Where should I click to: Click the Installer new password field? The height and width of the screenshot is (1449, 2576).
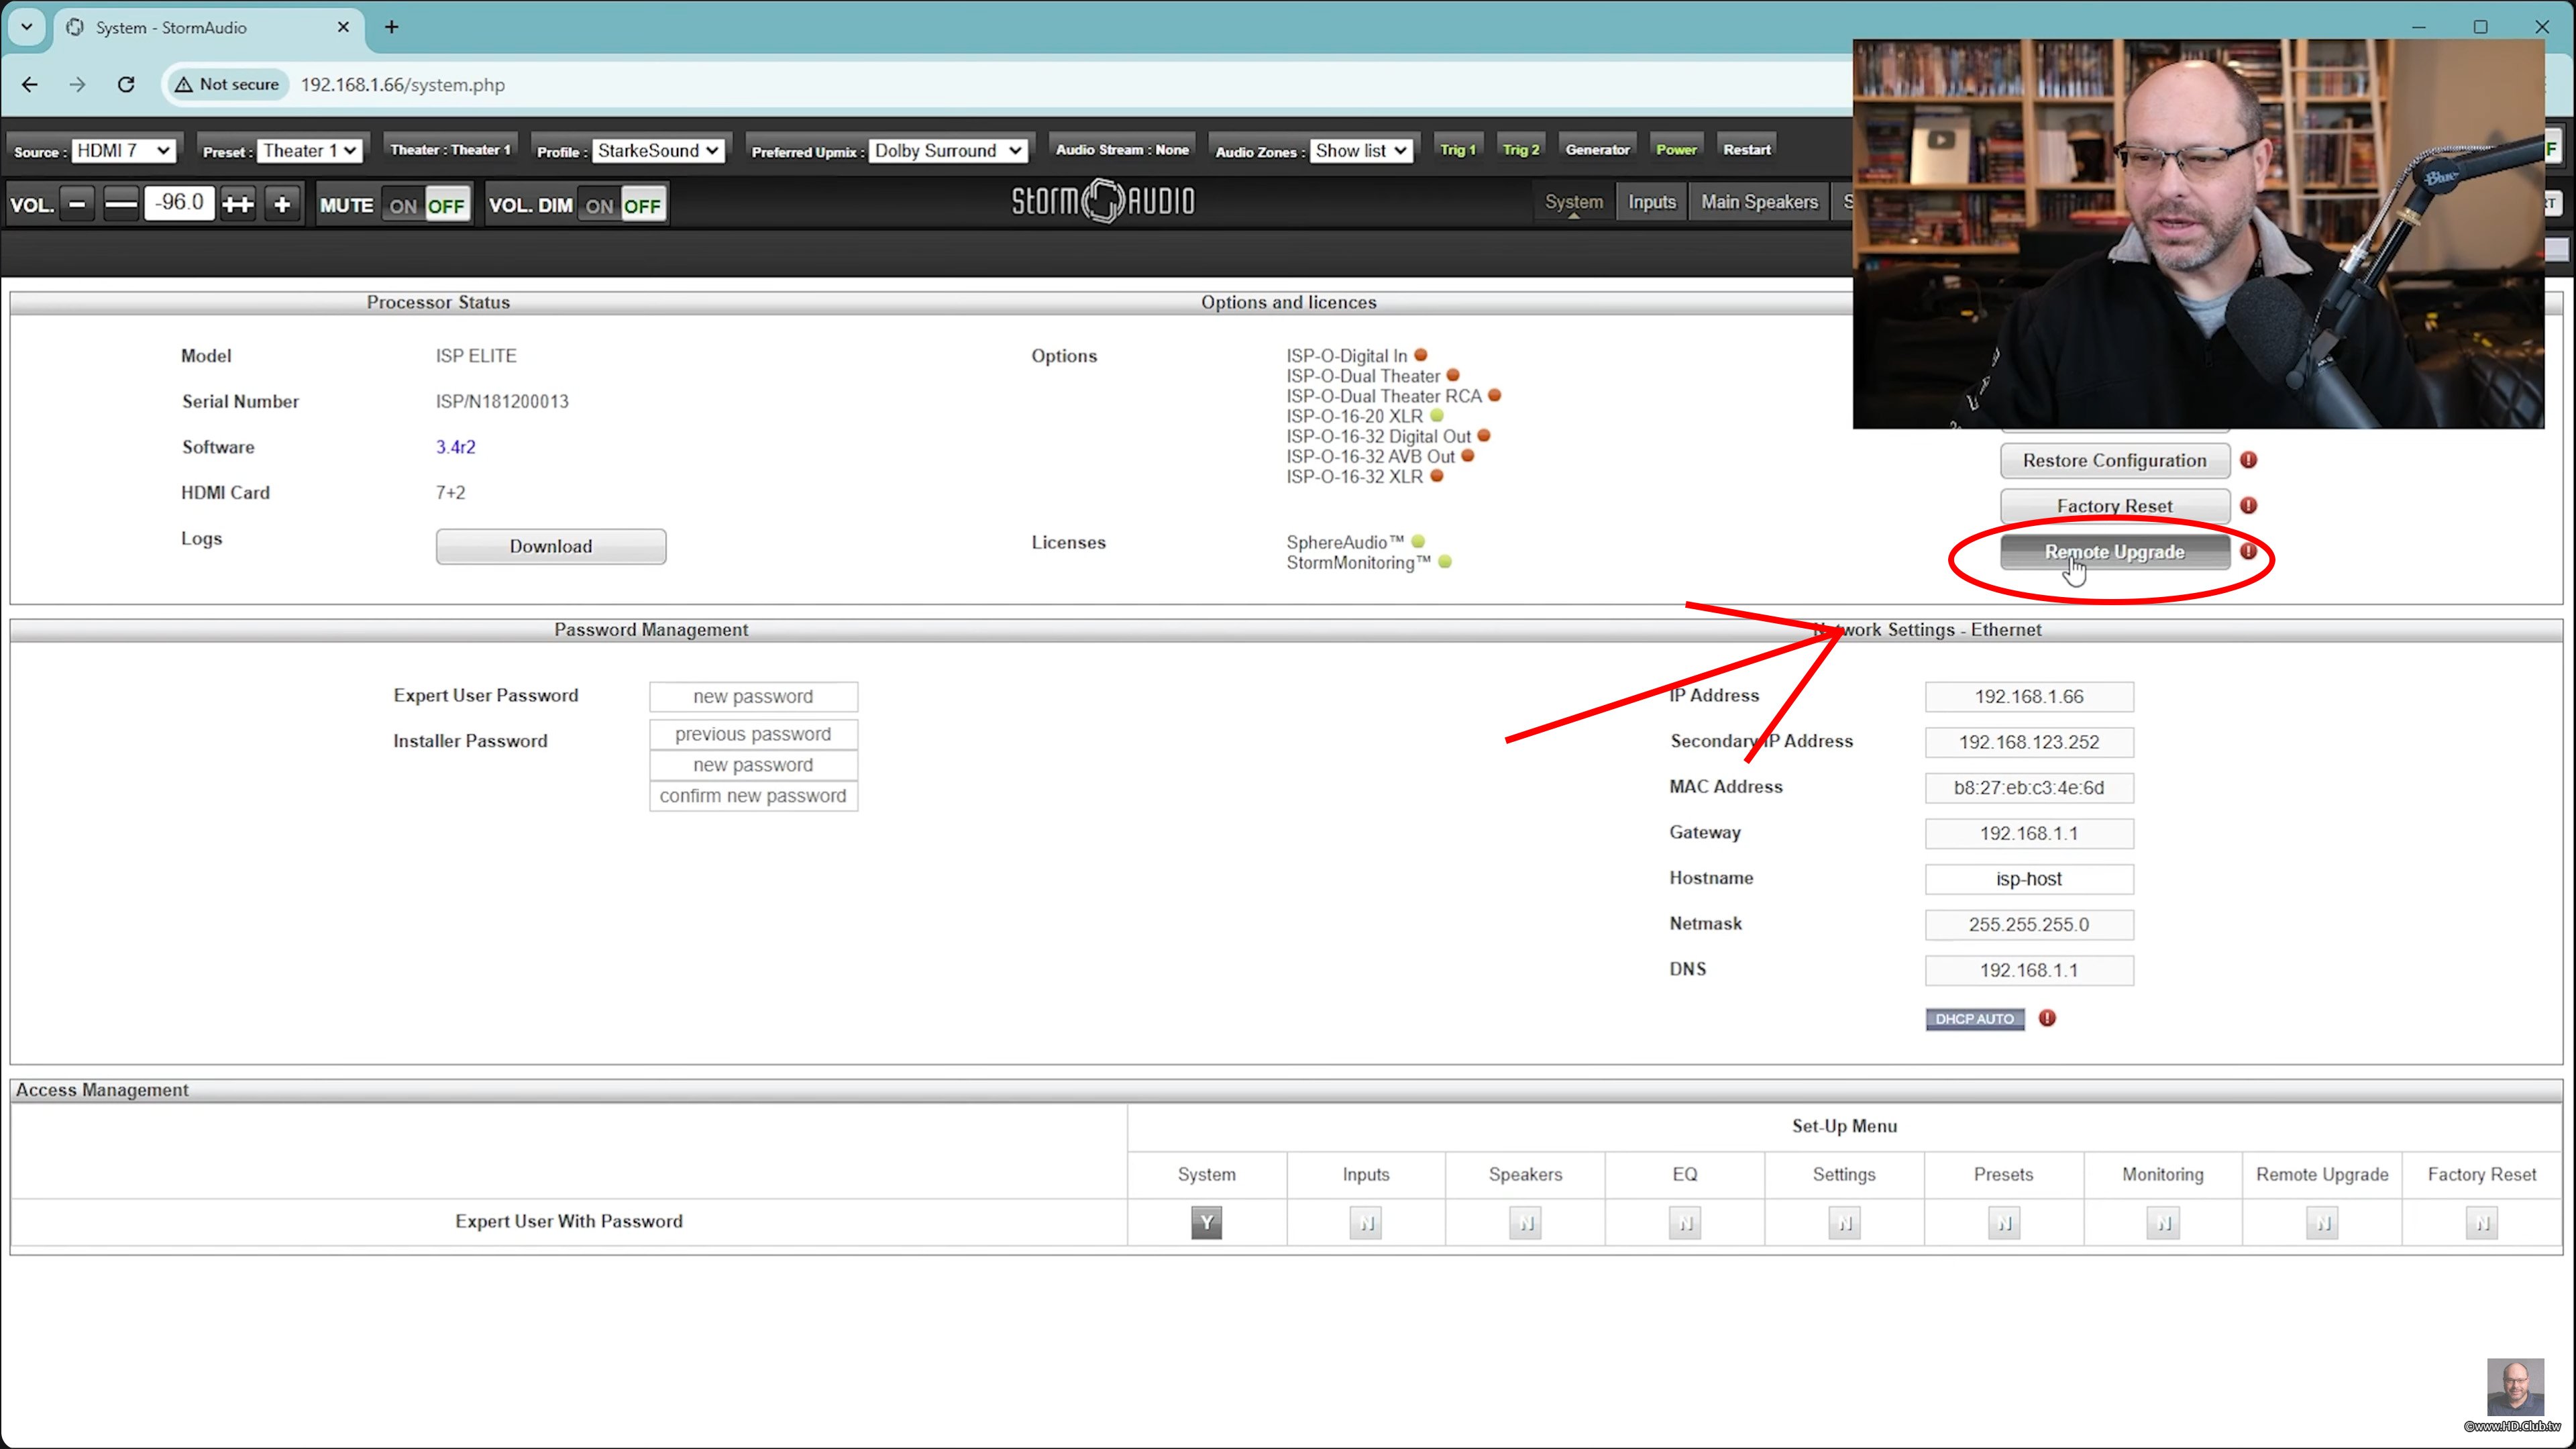pos(753,765)
